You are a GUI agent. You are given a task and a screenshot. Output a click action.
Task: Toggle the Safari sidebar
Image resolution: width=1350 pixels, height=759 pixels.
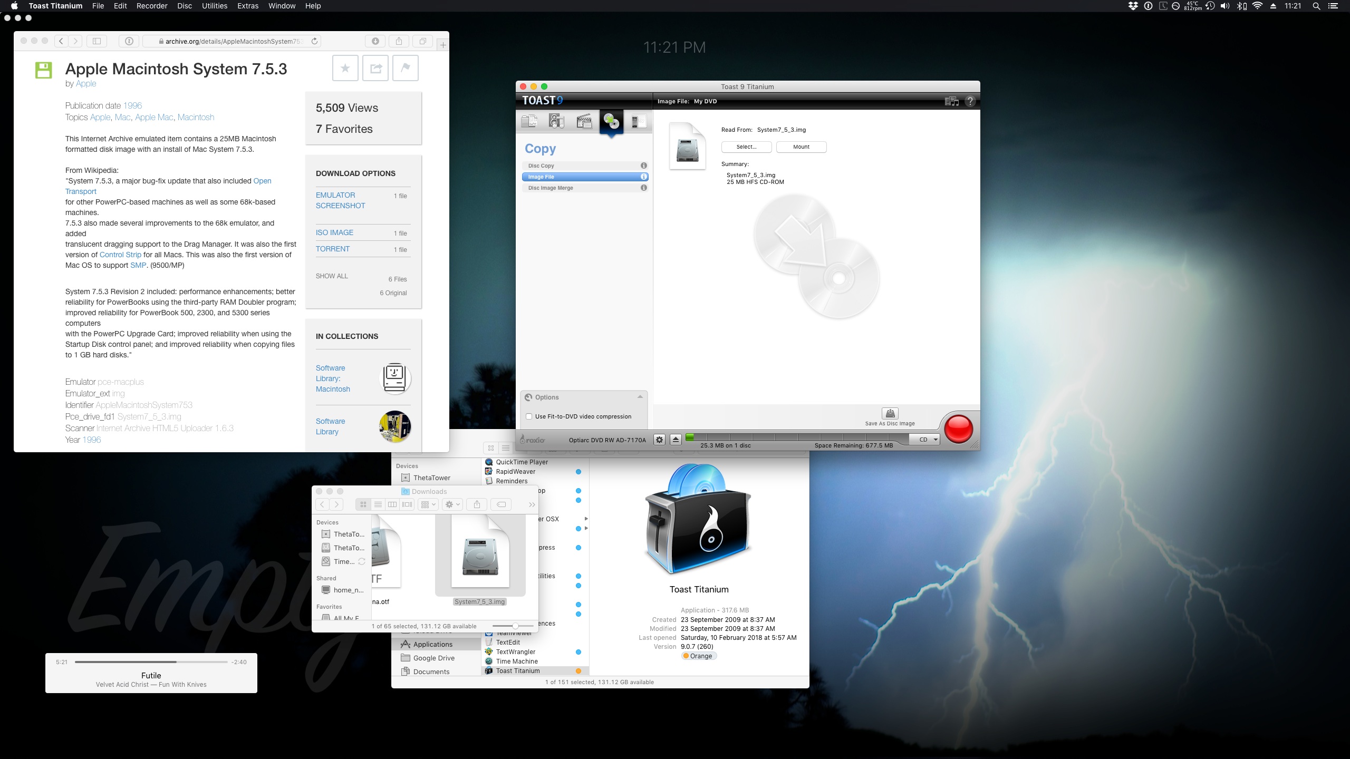coord(97,41)
